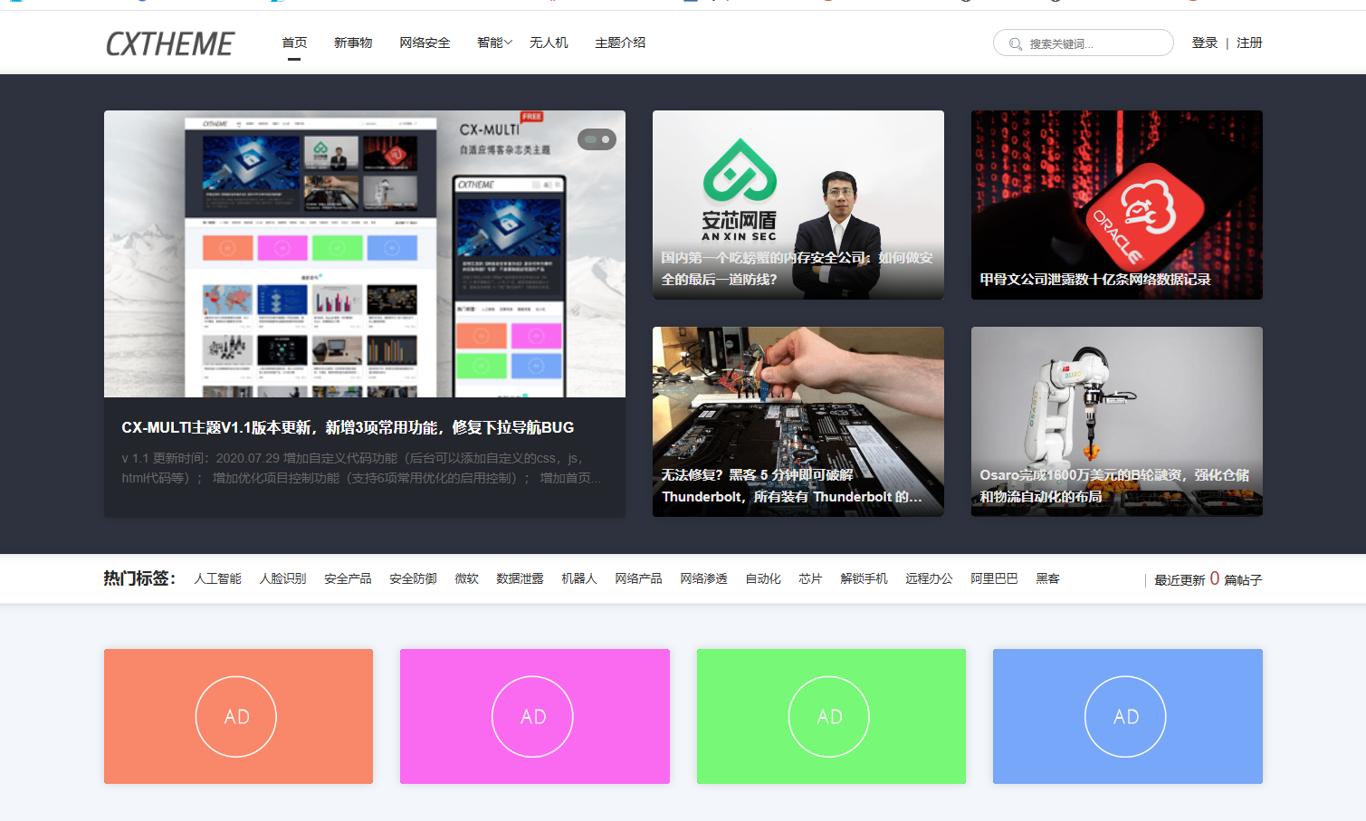This screenshot has width=1366, height=821.
Task: Click the 登录 link
Action: click(1205, 43)
